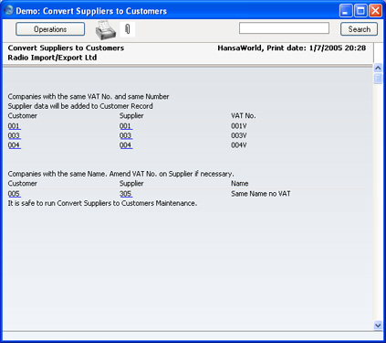Viewport: 386px width, 343px height.
Task: Click the Search button
Action: (x=359, y=29)
